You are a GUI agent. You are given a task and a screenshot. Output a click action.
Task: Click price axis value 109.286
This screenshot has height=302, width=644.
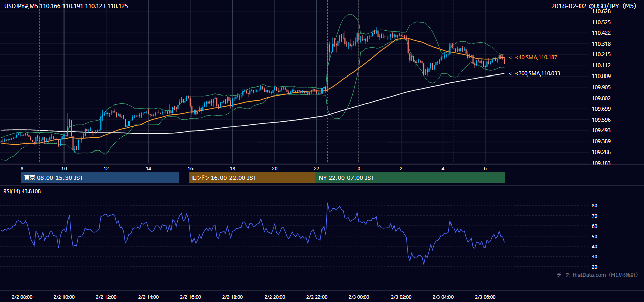tap(601, 152)
